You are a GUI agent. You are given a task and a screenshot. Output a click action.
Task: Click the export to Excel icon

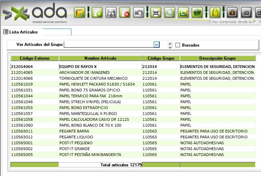pos(183,13)
